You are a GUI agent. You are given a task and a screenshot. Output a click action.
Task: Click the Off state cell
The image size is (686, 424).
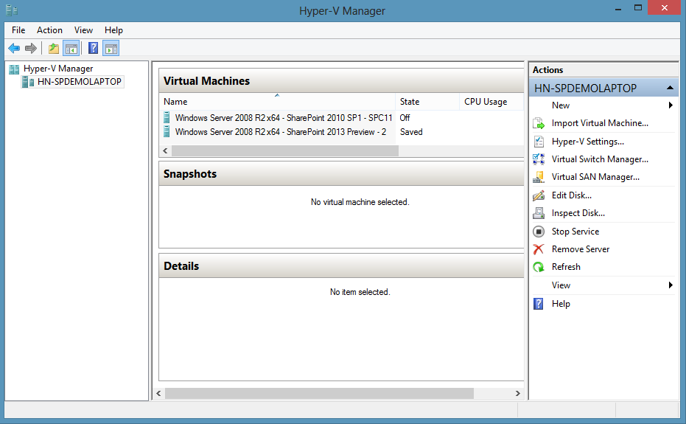[x=405, y=118]
